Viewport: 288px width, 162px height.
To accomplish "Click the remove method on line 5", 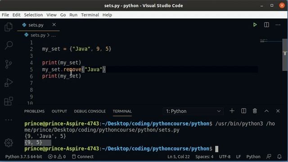I will pos(72,69).
